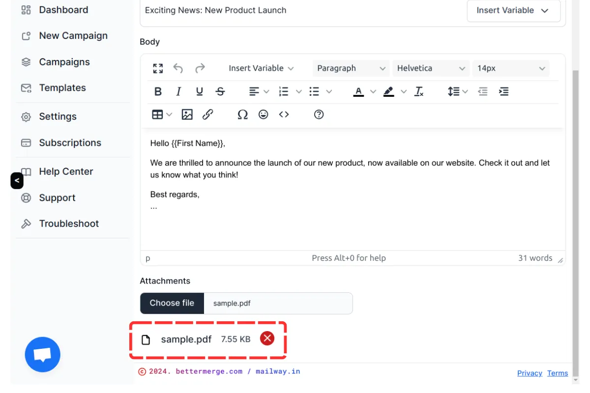This screenshot has width=590, height=393.
Task: Toggle fullscreen mode for the editor
Action: tap(158, 68)
